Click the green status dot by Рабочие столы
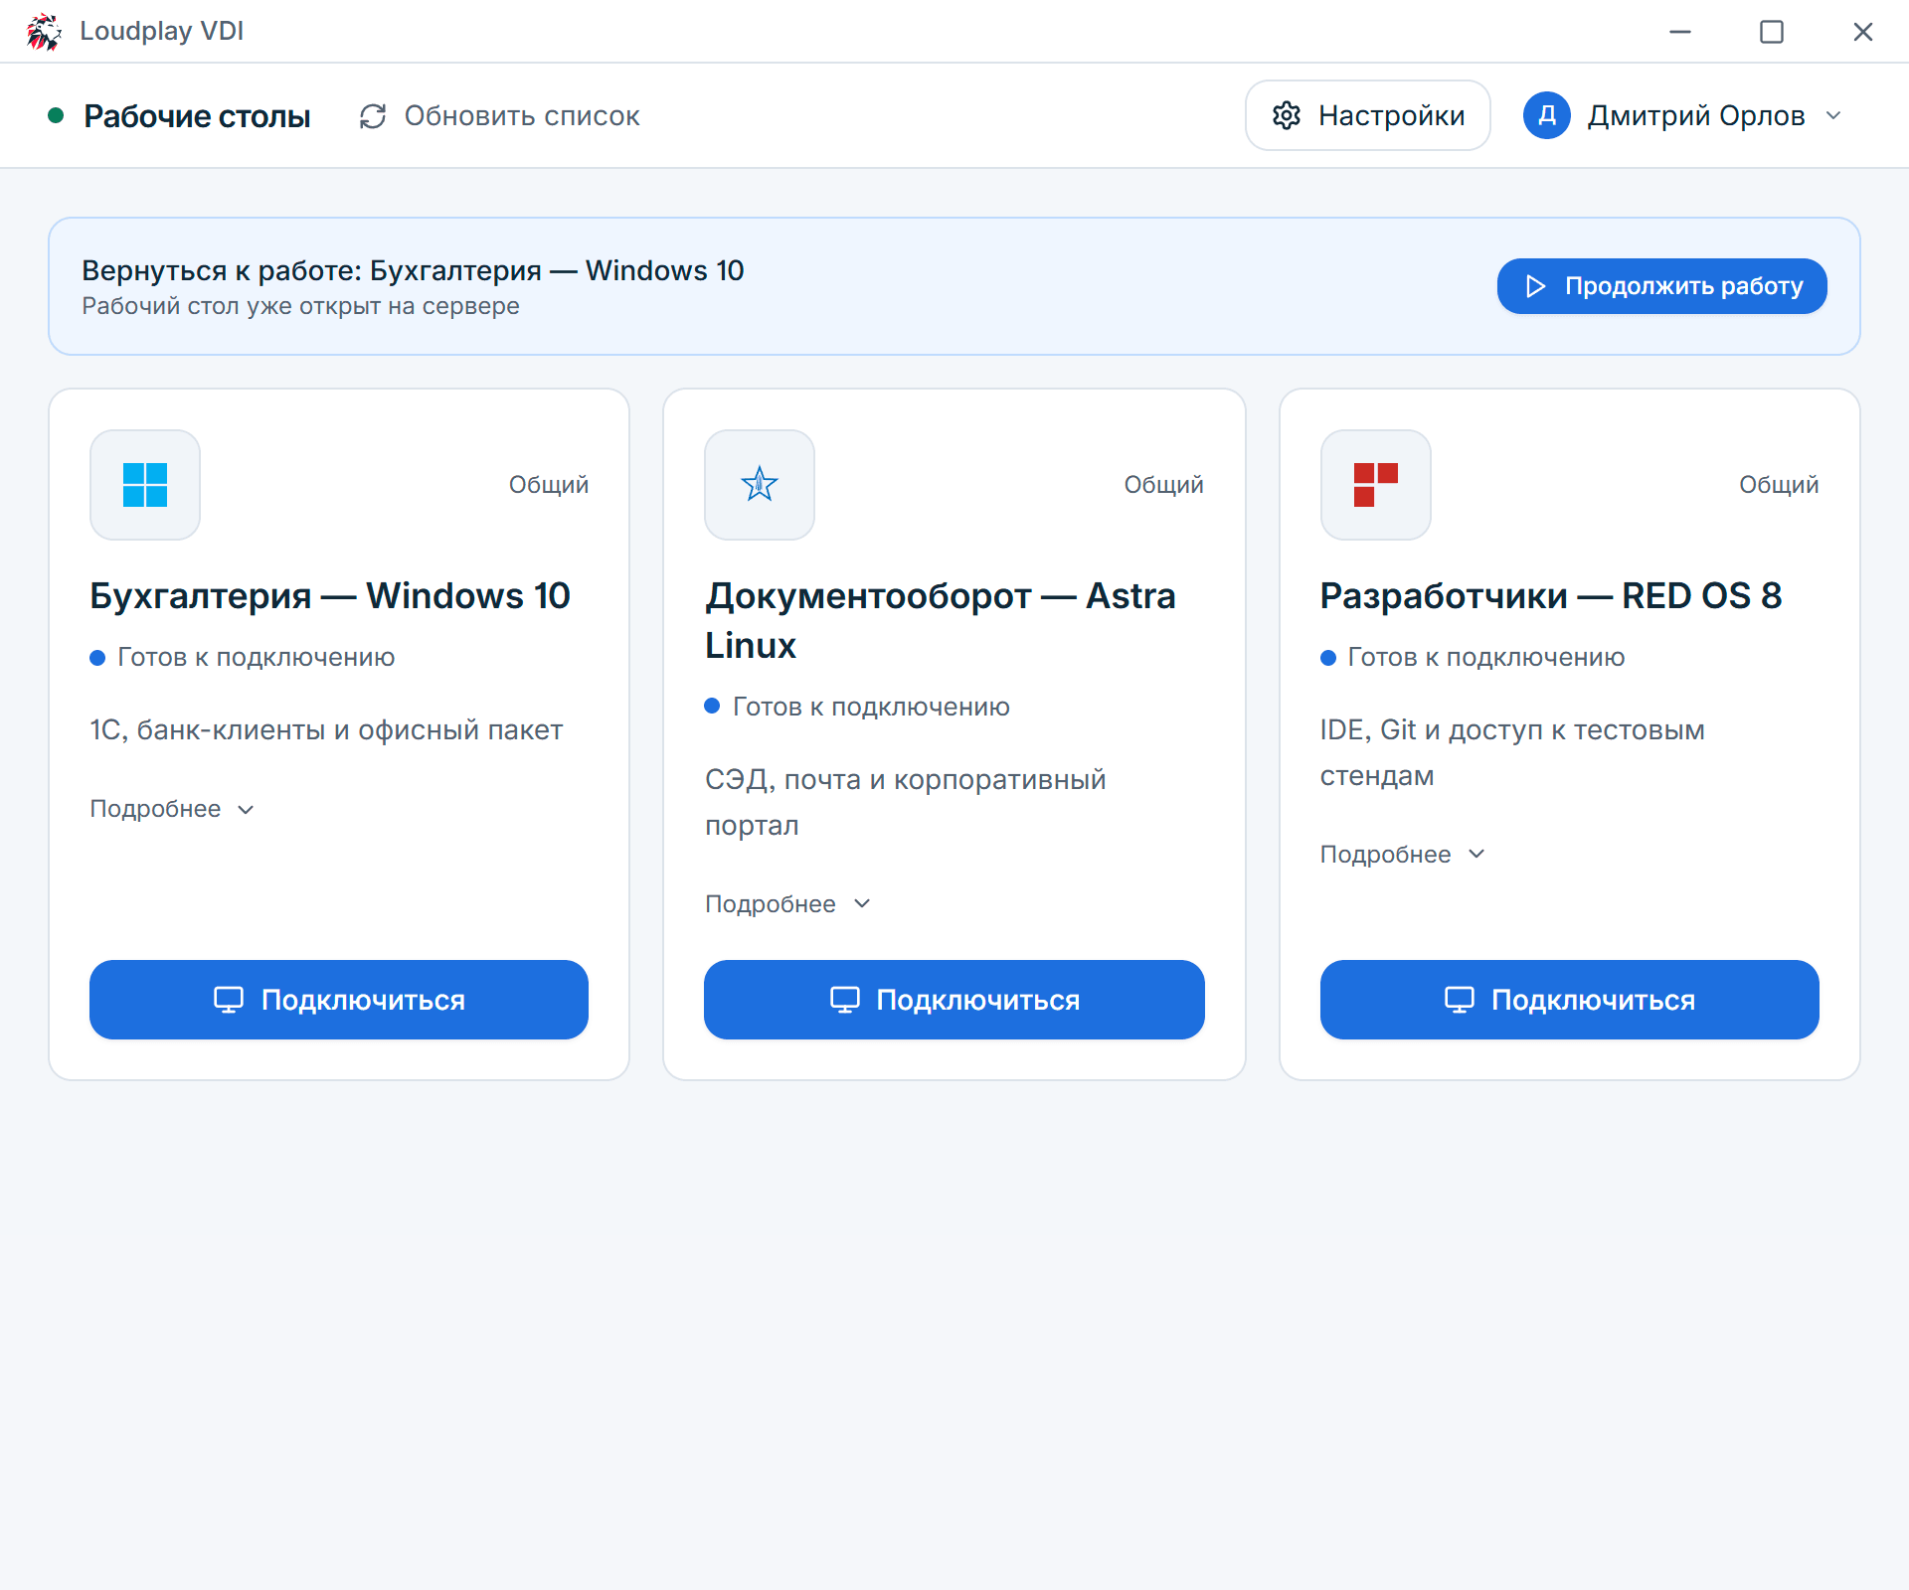1909x1590 pixels. click(56, 116)
